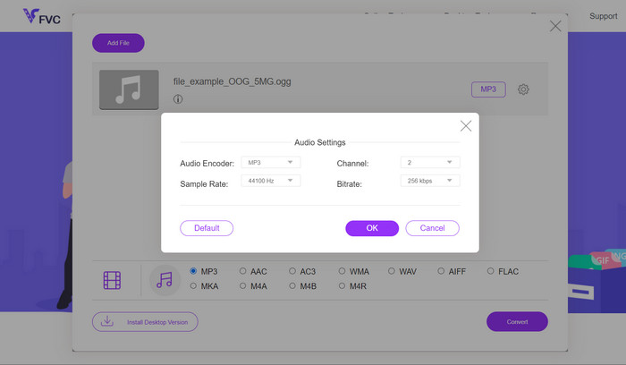Choose the FLAC format option
The width and height of the screenshot is (626, 365).
490,271
